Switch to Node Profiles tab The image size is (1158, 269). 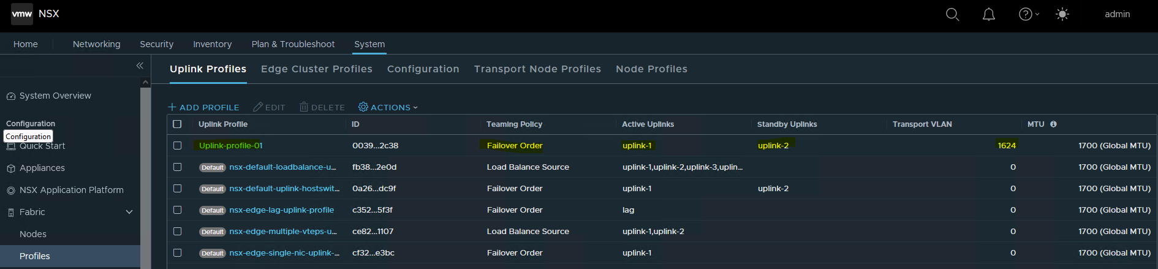point(651,69)
